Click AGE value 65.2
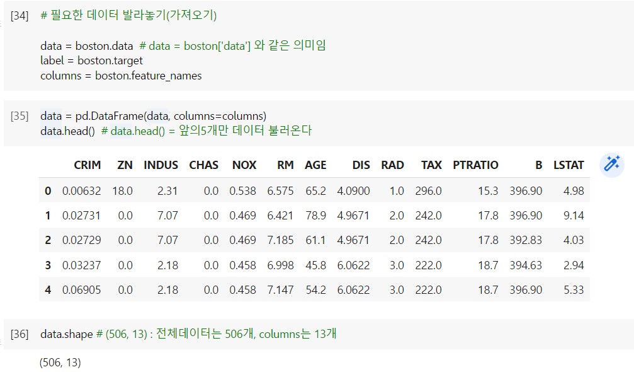 pos(316,191)
